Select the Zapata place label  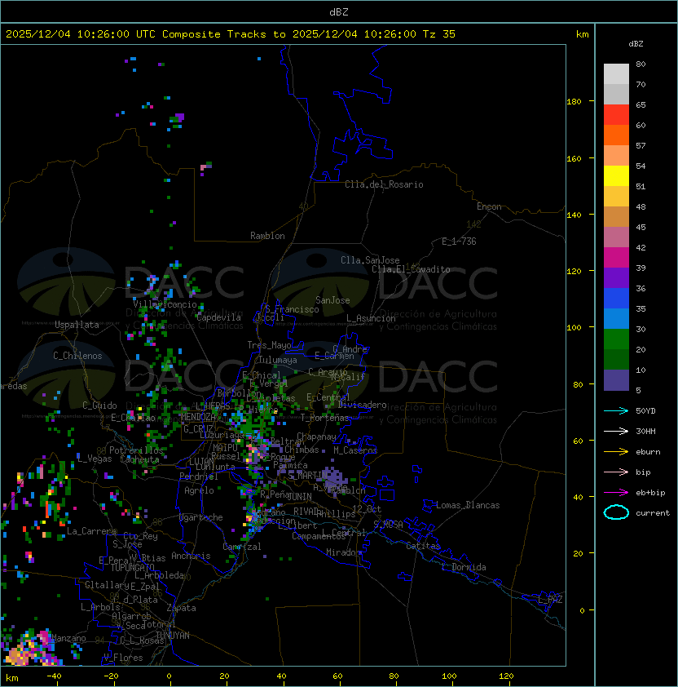pyautogui.click(x=181, y=608)
